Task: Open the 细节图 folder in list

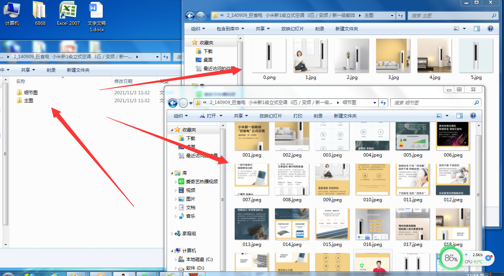Action: pyautogui.click(x=30, y=92)
